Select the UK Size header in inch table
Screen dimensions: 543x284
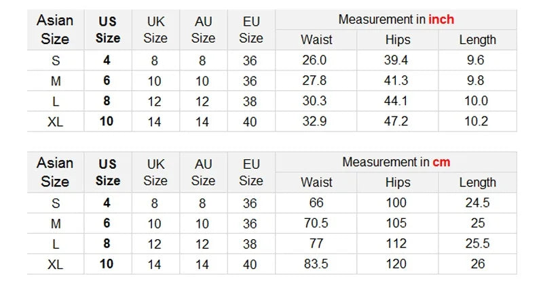(155, 30)
